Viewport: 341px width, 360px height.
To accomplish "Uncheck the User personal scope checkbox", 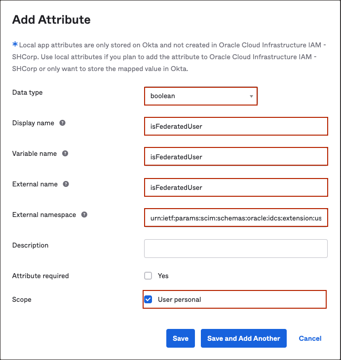I will pos(148,299).
